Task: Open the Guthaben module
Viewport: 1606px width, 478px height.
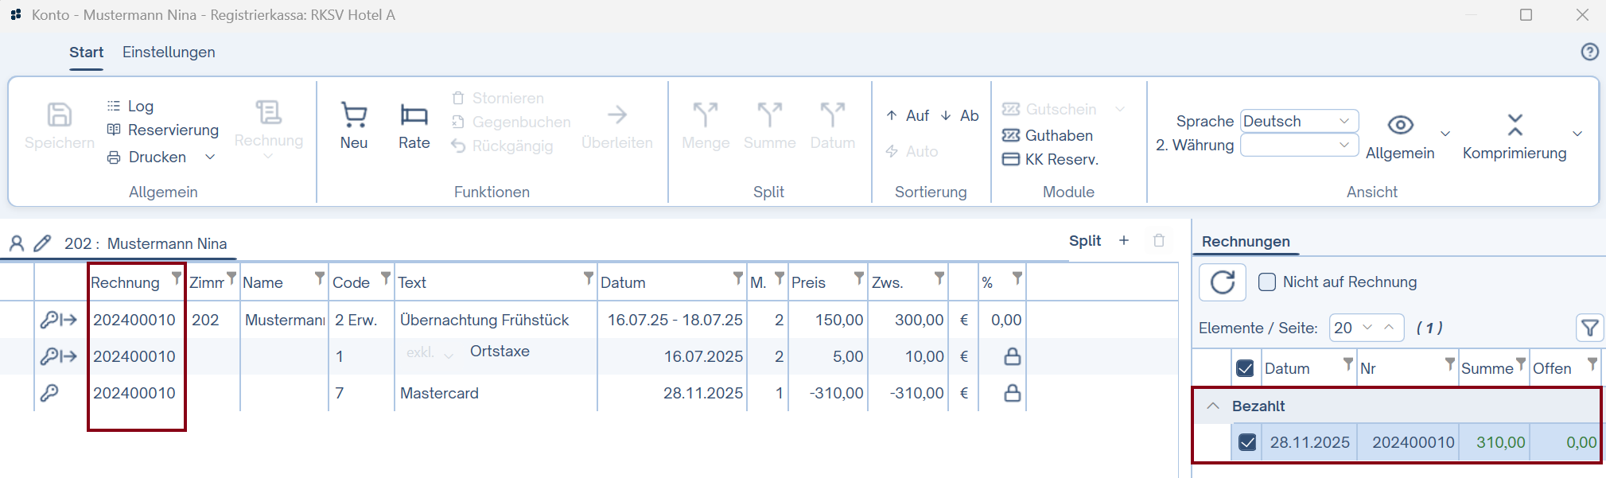Action: point(1048,135)
